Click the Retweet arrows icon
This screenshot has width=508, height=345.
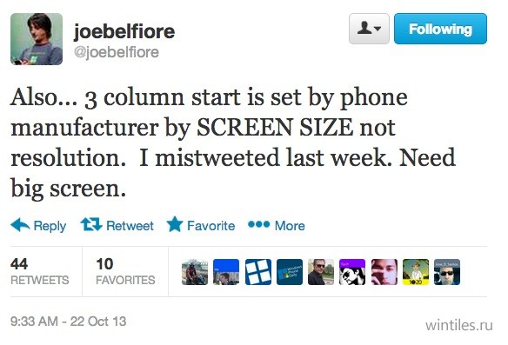[x=91, y=224]
